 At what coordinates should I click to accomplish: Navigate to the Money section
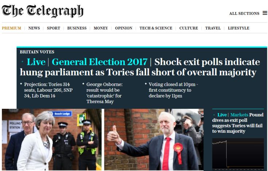101,28
